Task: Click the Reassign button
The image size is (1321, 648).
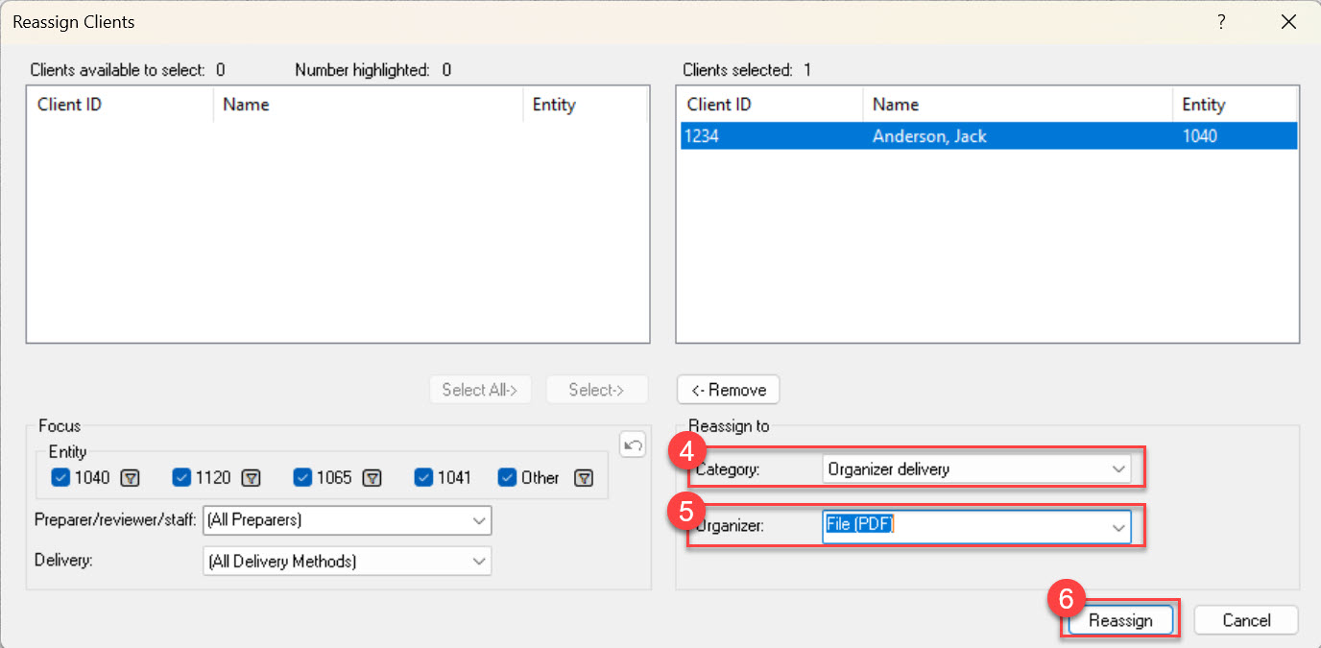Action: [x=1119, y=620]
